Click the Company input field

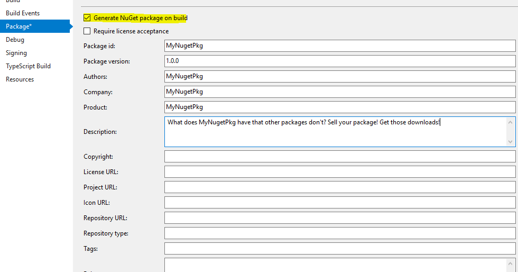click(x=340, y=92)
